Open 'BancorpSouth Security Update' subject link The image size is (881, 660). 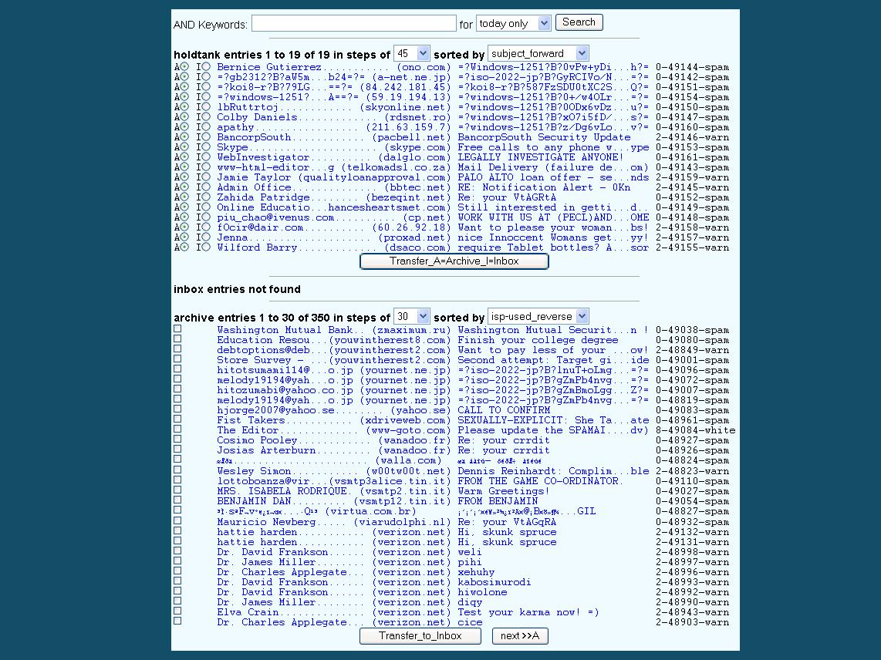[x=544, y=137]
